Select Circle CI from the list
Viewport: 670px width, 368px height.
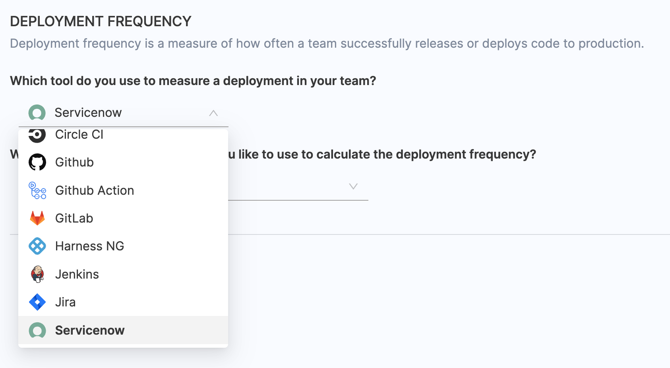click(79, 135)
